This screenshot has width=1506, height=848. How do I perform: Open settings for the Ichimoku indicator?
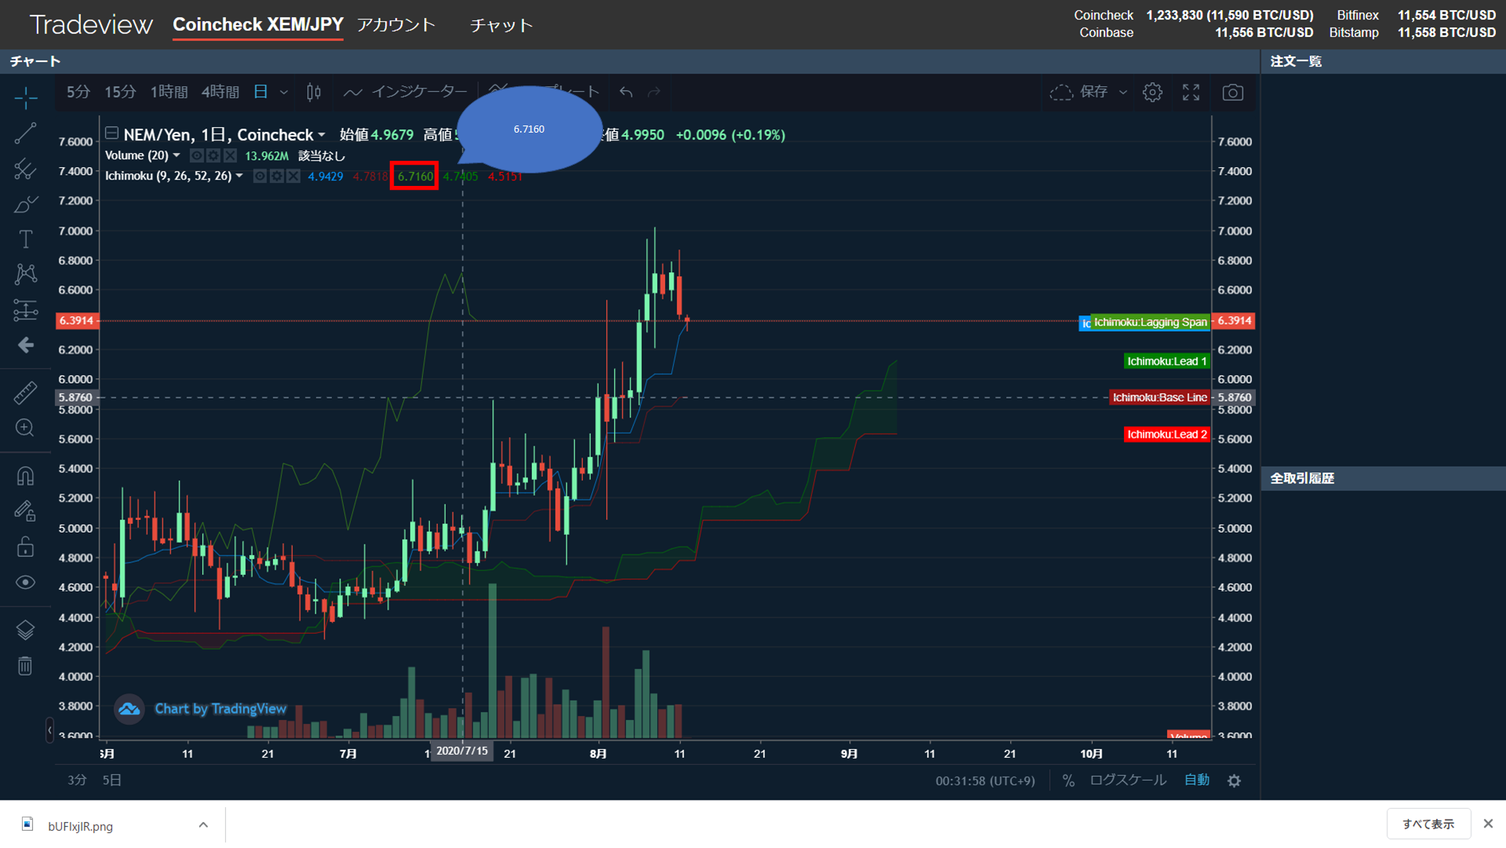[x=276, y=177]
